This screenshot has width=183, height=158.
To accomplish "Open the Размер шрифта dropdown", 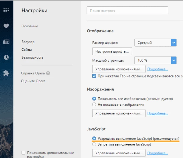I will [155, 43].
